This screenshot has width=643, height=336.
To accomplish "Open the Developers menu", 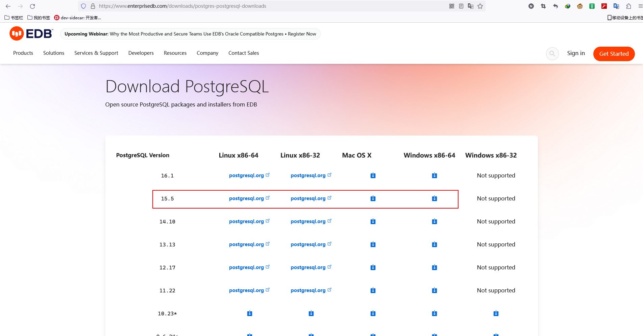I will coord(141,53).
